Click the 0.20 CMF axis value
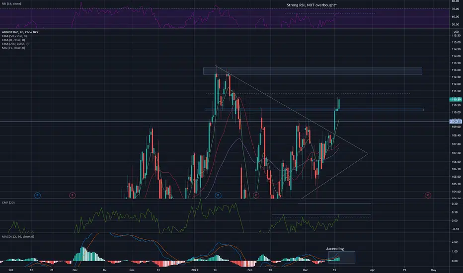This screenshot has height=273, width=463. tap(455, 204)
